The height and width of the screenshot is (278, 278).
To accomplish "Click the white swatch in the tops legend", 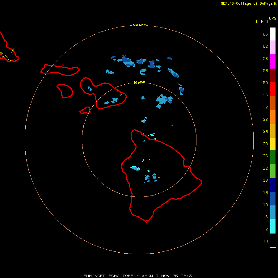I will (273, 34).
